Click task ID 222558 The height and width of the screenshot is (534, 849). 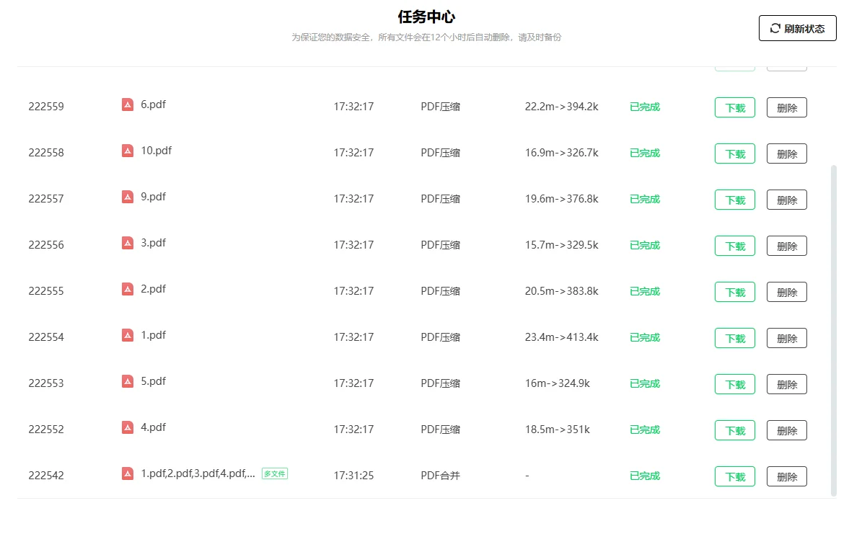click(46, 153)
